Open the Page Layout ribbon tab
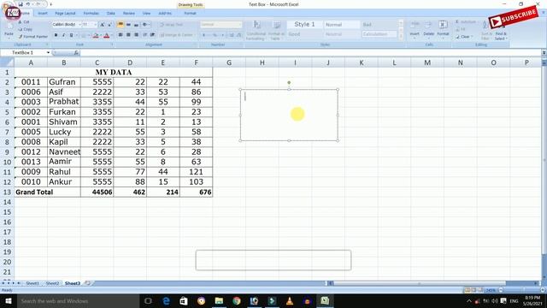This screenshot has width=547, height=308. pyautogui.click(x=65, y=14)
